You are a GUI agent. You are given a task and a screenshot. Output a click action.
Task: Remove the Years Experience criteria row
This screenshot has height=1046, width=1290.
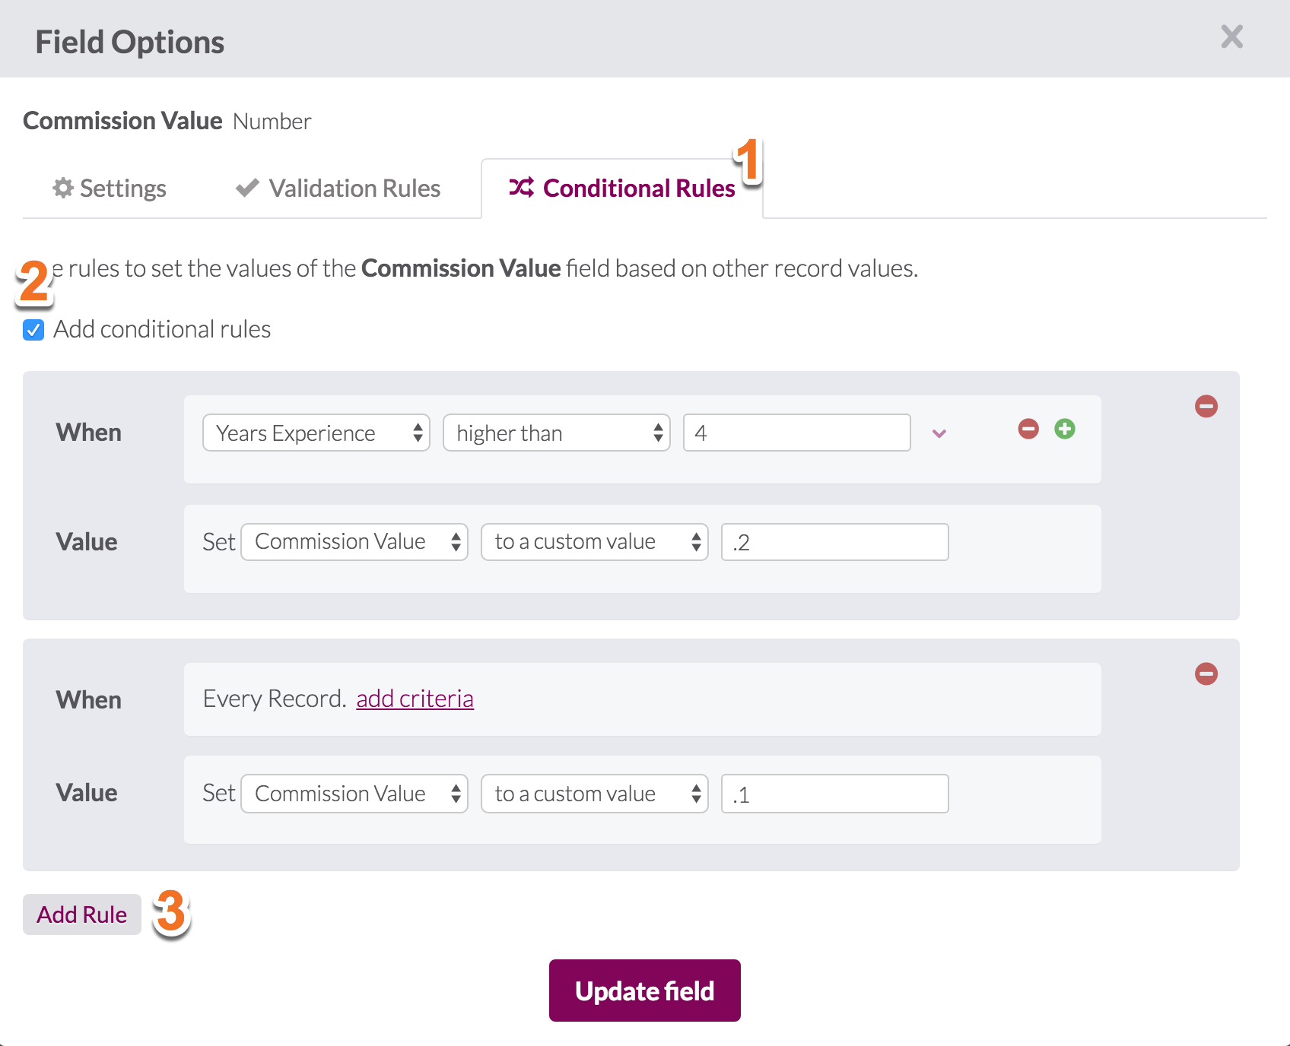click(1028, 429)
